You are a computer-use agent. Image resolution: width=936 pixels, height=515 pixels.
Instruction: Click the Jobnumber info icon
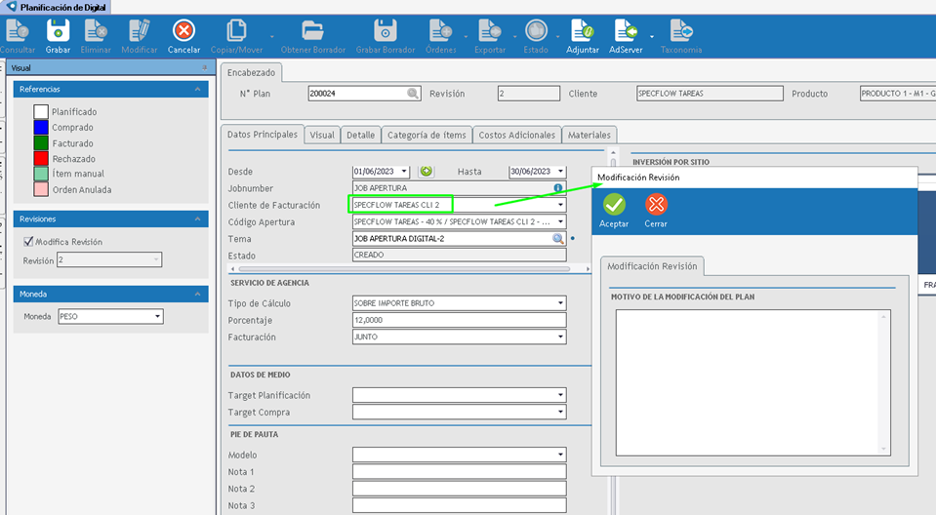tap(558, 188)
